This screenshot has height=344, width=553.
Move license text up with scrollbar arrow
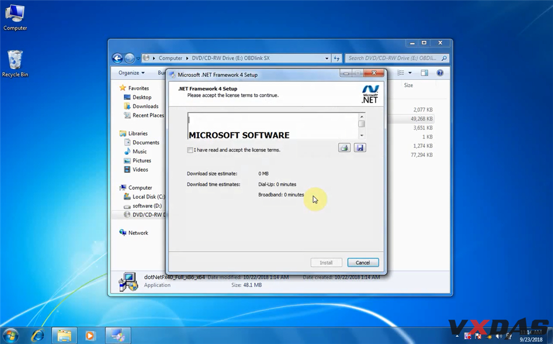pyautogui.click(x=362, y=117)
